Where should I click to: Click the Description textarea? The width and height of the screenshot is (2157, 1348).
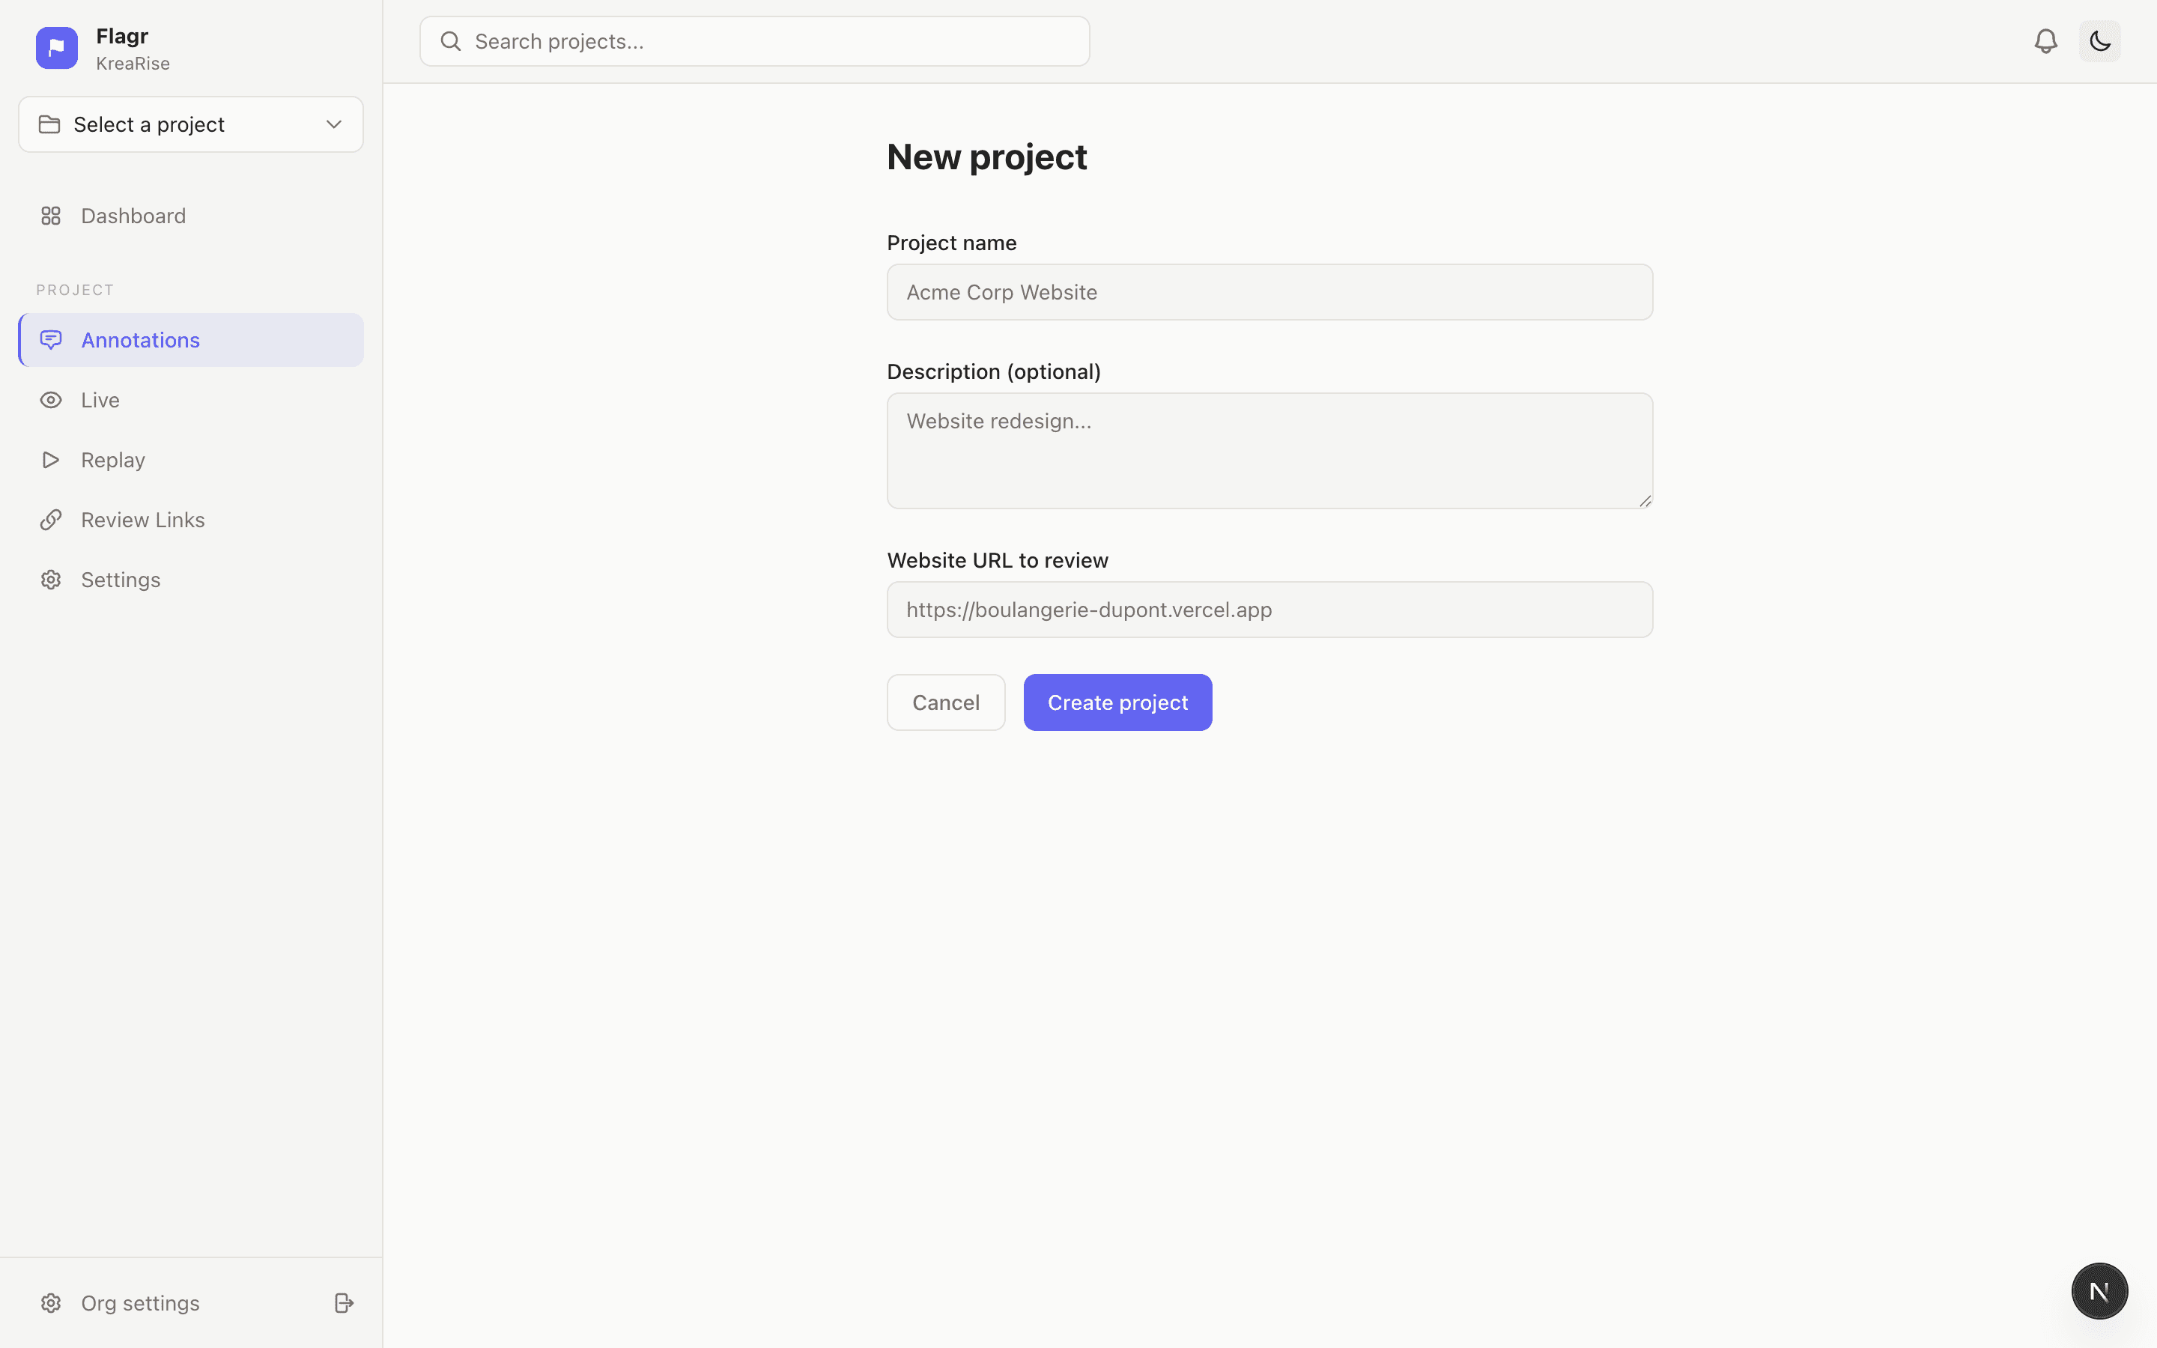click(1268, 450)
